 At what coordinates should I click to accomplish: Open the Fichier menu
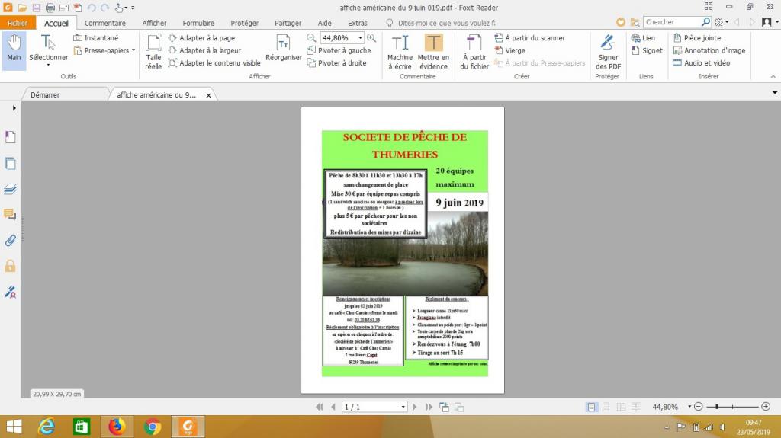click(x=18, y=23)
